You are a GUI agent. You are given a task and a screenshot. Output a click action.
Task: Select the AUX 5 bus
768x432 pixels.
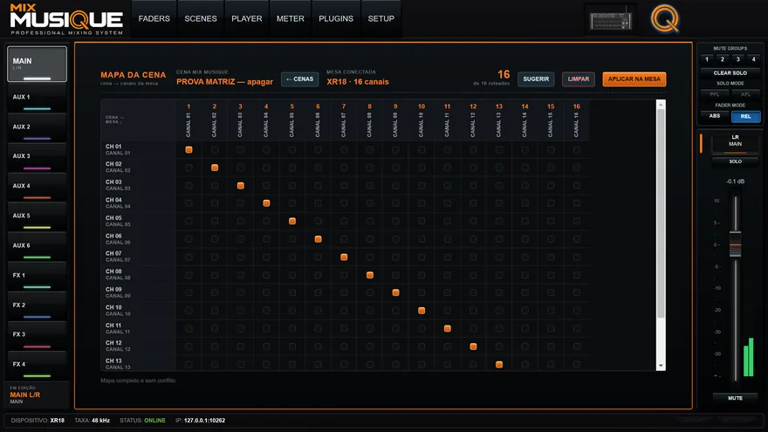click(x=37, y=217)
